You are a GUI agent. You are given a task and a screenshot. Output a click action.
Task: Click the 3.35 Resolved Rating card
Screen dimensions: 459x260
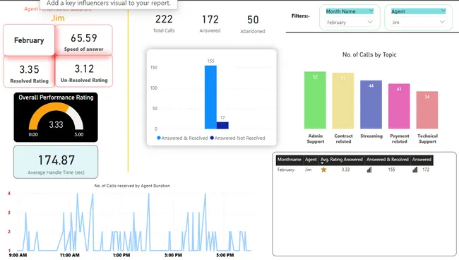click(x=29, y=72)
